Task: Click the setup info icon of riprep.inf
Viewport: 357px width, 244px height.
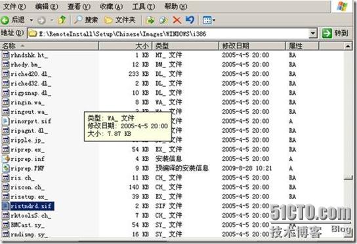Action: (x=5, y=159)
